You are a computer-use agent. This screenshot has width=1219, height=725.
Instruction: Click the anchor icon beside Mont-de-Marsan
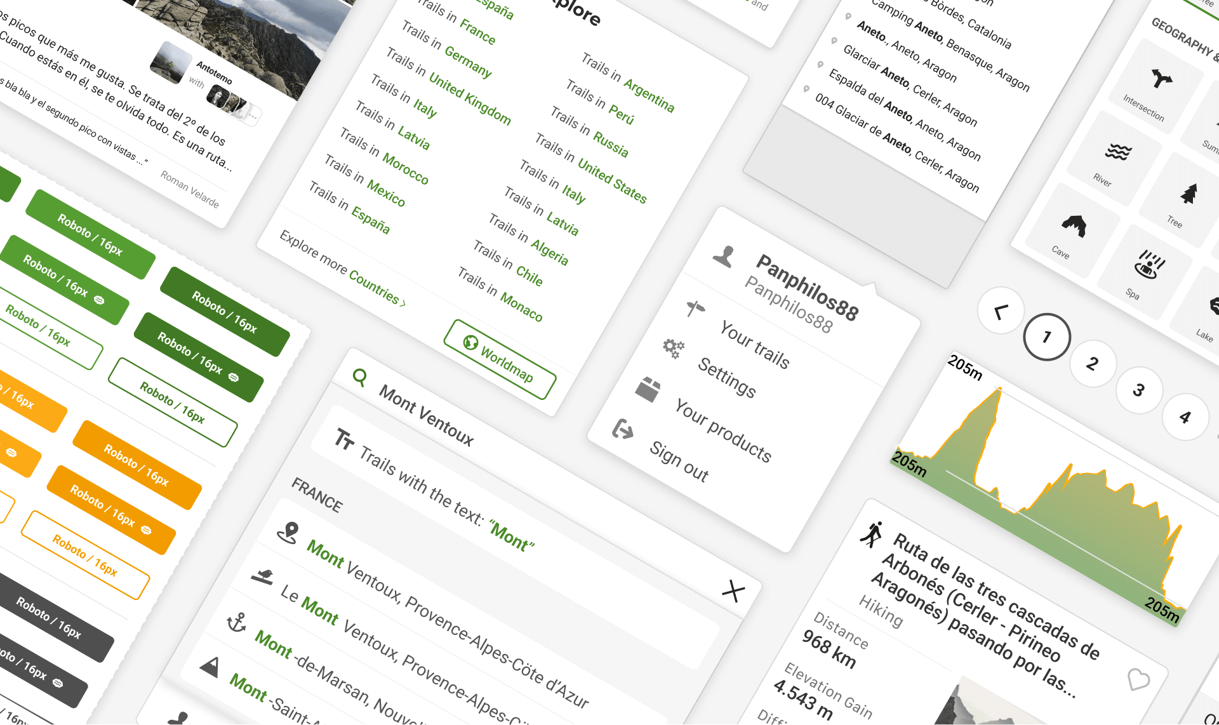click(237, 622)
